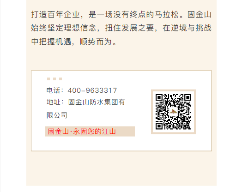Click the text 中把握机遇，顺势而为

point(74,42)
